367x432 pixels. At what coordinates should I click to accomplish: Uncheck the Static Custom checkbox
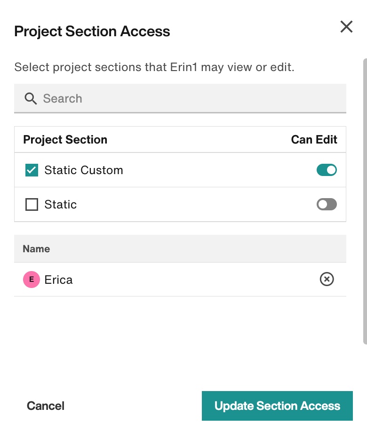(x=32, y=170)
